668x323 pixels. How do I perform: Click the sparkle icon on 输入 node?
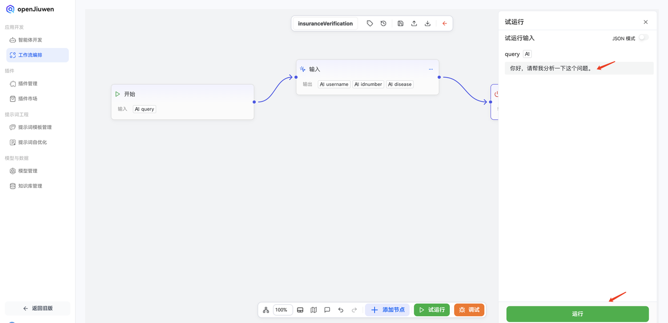tap(303, 69)
